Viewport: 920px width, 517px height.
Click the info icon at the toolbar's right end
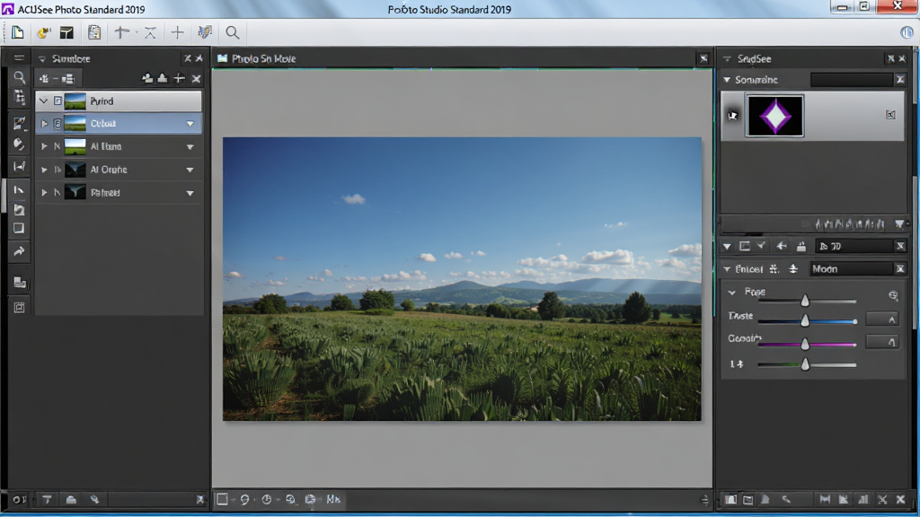click(x=907, y=33)
